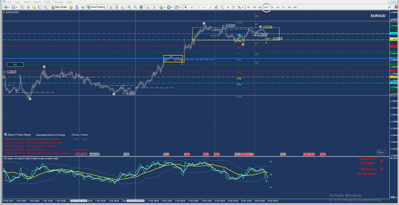The height and width of the screenshot is (205, 399).
Task: Select the Vertical Line drawing tool
Action: point(199,7)
